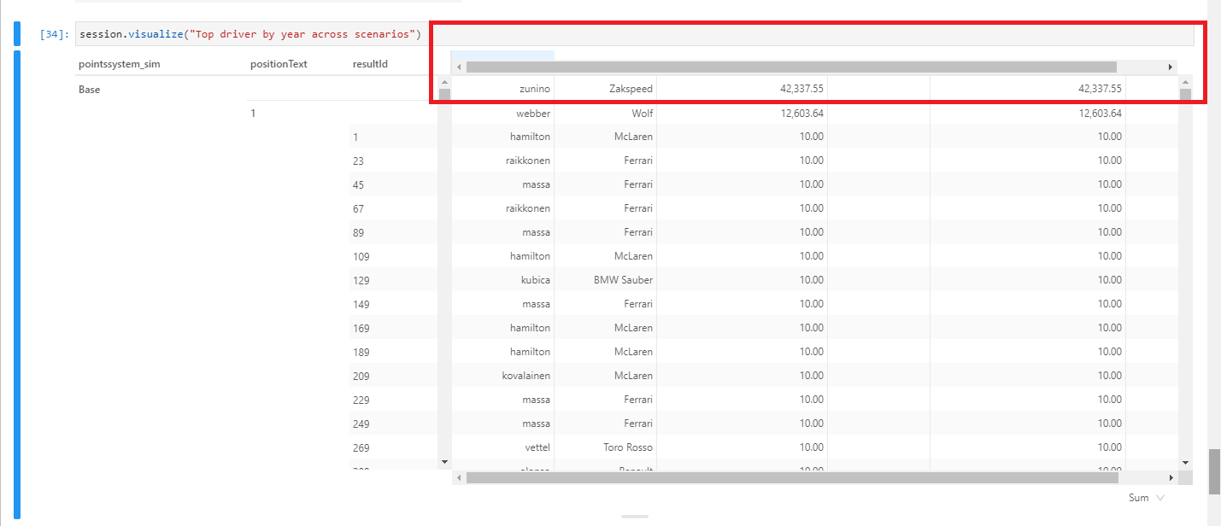
Task: Click the up arrow of the vertical scrollbar
Action: click(x=1184, y=83)
